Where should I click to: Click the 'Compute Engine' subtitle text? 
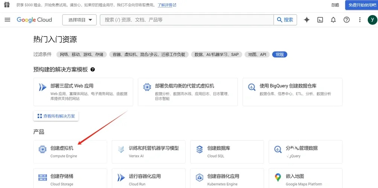(64, 156)
